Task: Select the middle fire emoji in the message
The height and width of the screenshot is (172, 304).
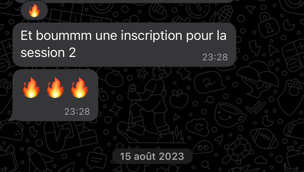Action: [55, 87]
